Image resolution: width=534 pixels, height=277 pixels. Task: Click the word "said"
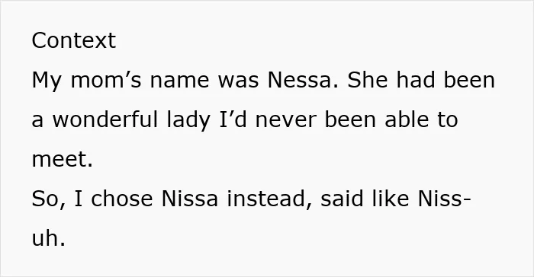click(342, 199)
